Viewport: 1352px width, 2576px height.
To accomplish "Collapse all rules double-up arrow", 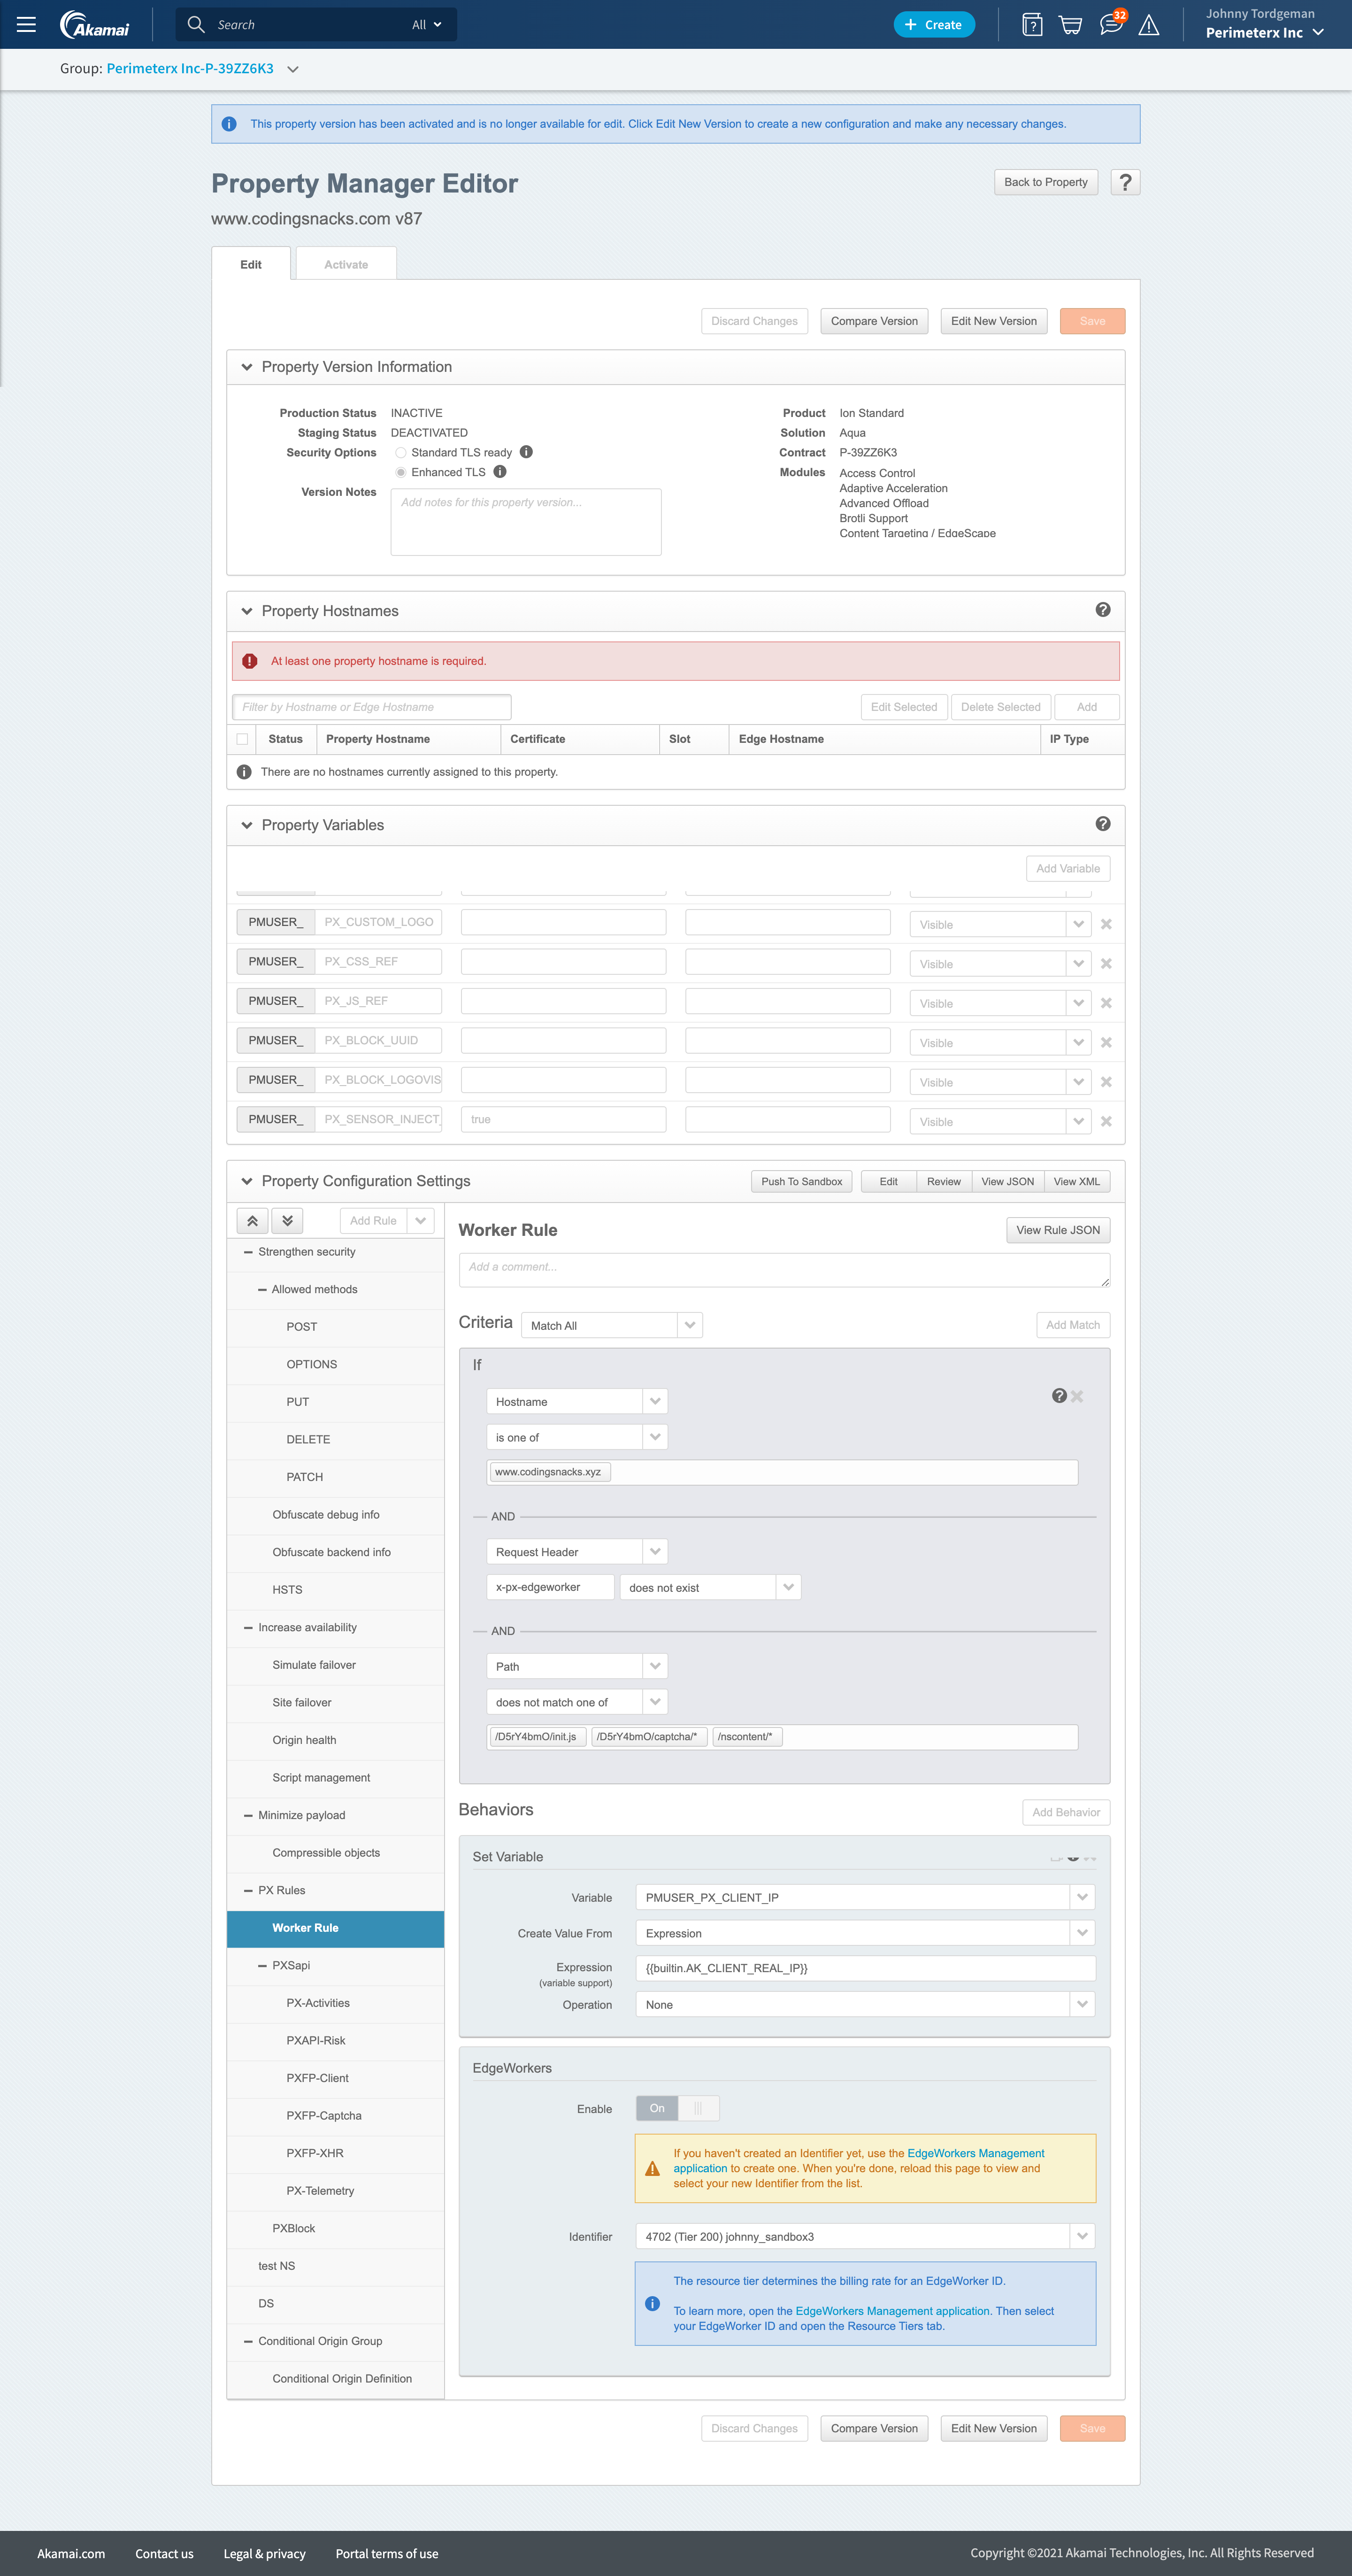I will 253,1221.
